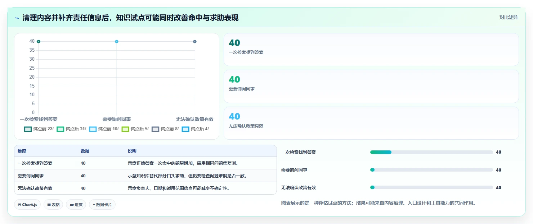The width and height of the screenshot is (533, 224).
Task: Select table cell 一次检索找到答案 in 维度 column
Action: 35,163
